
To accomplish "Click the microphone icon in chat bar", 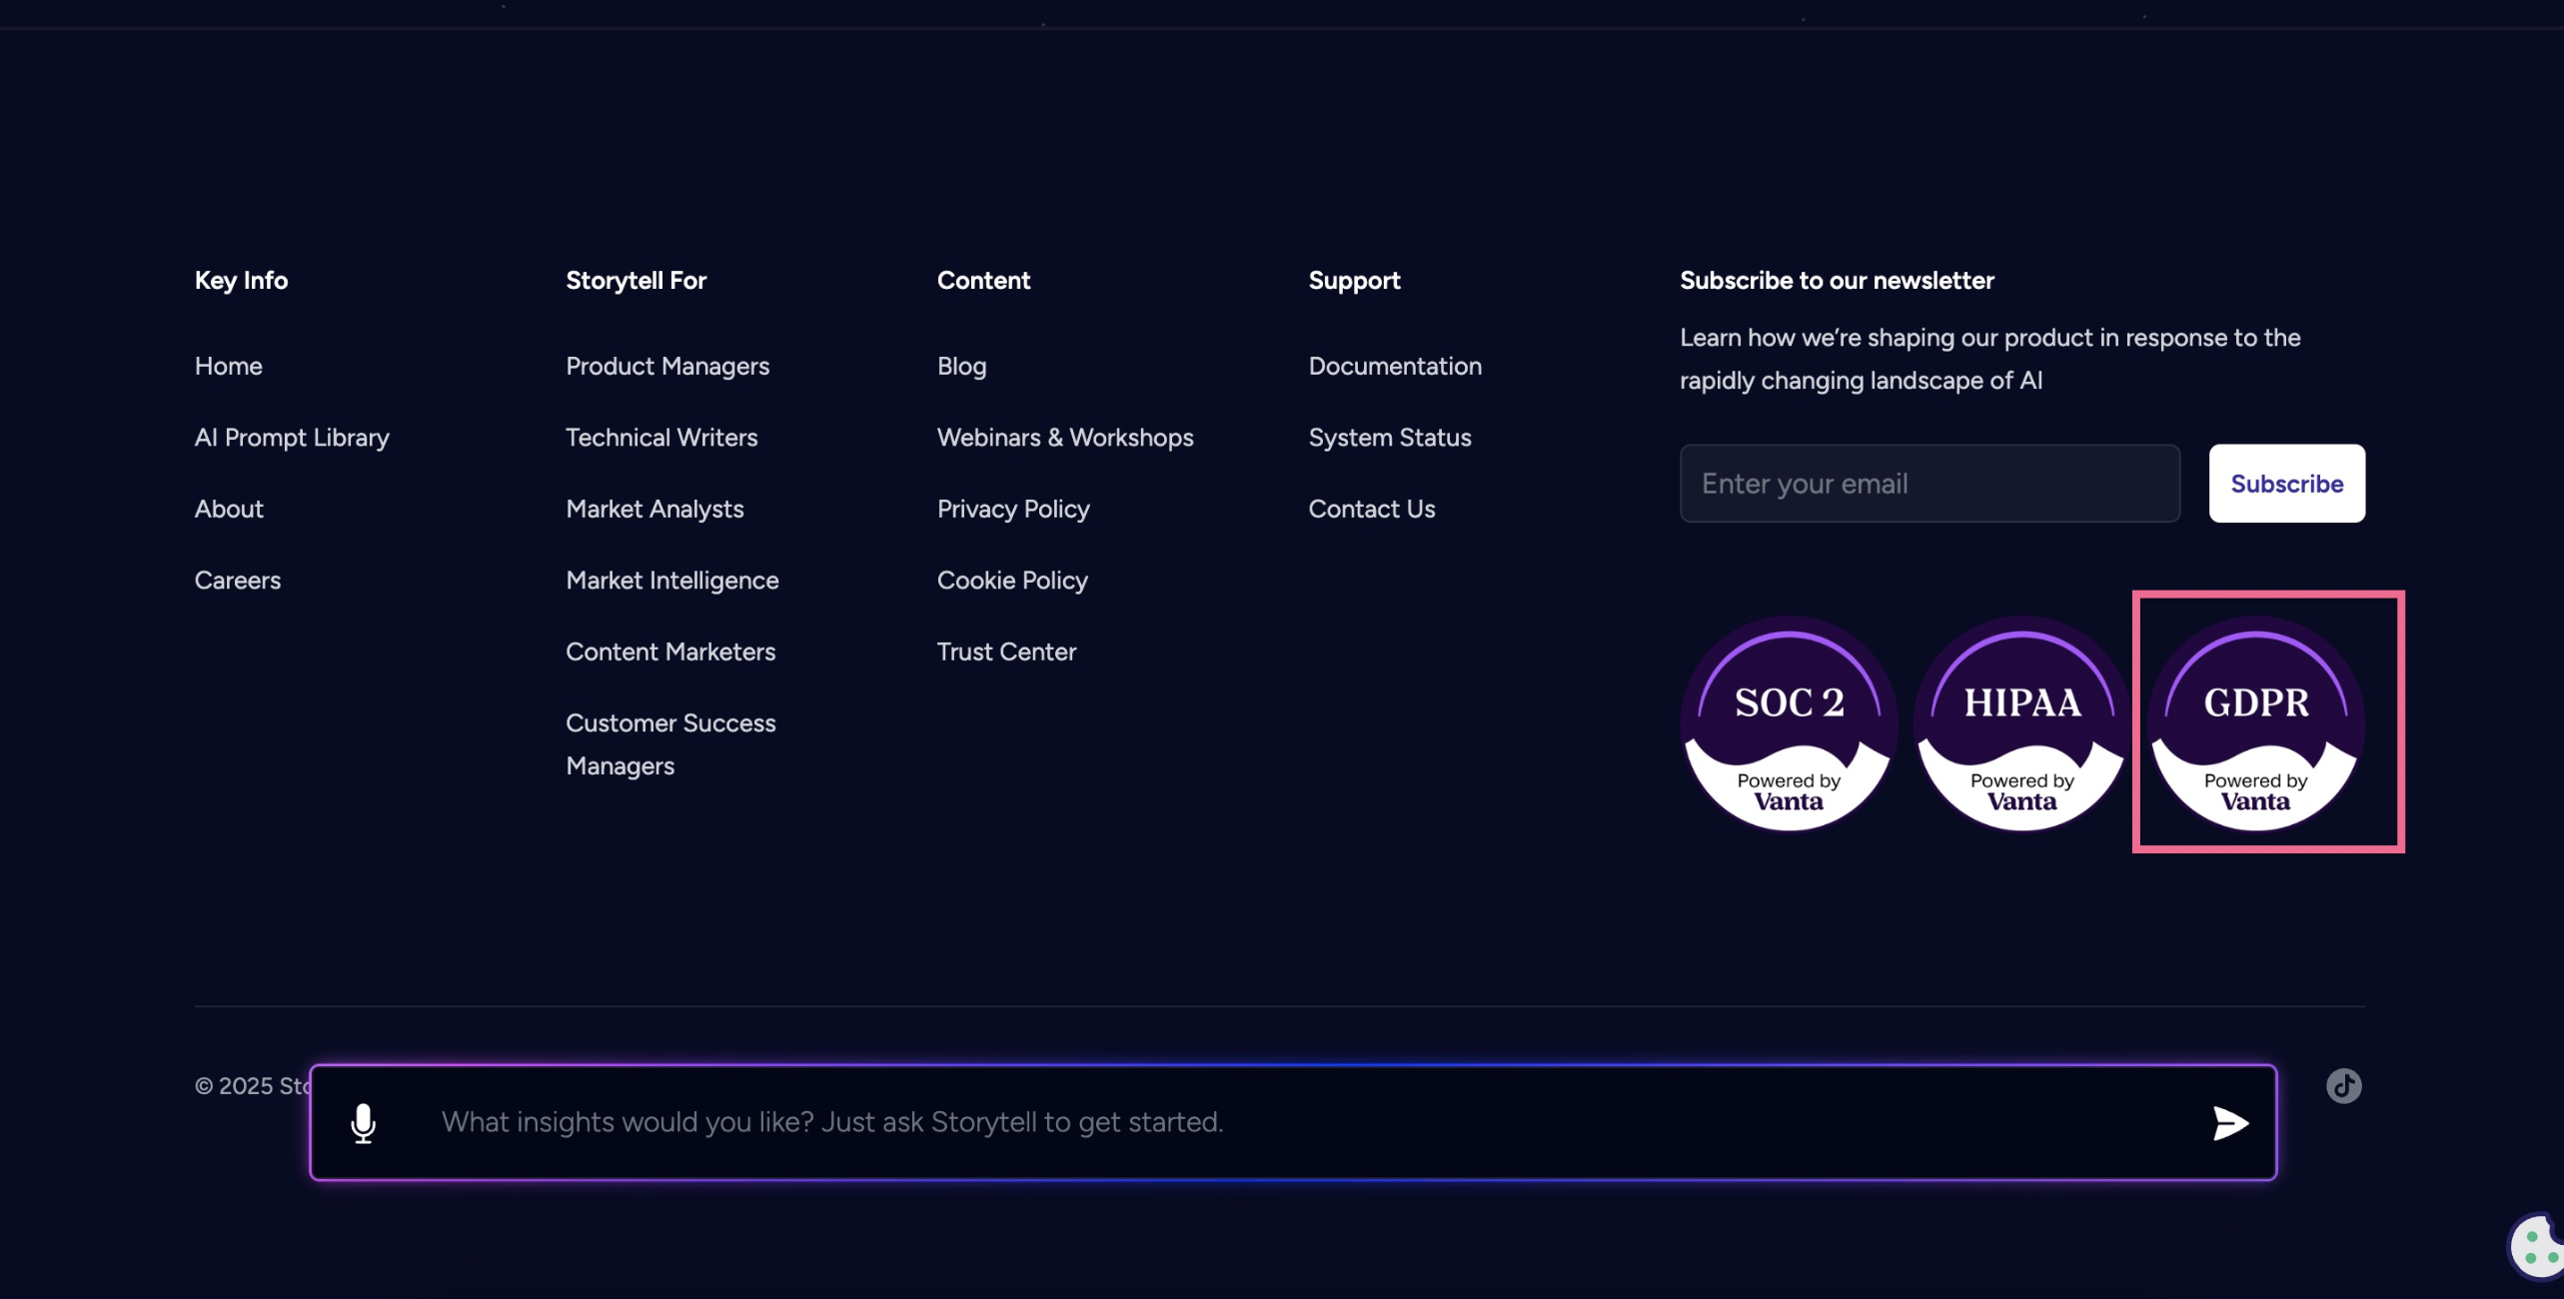I will click(x=364, y=1123).
